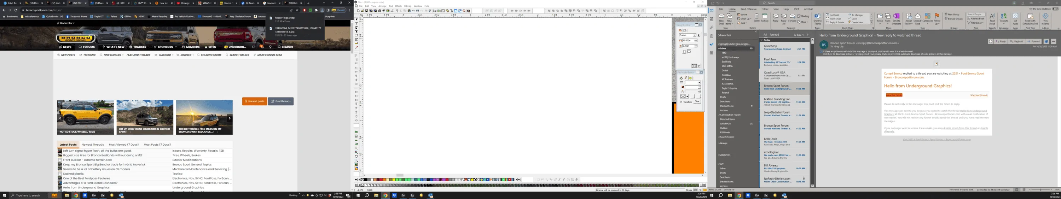1061x199 pixels.
Task: Click the Unread posts button on the forum
Action: 255,101
